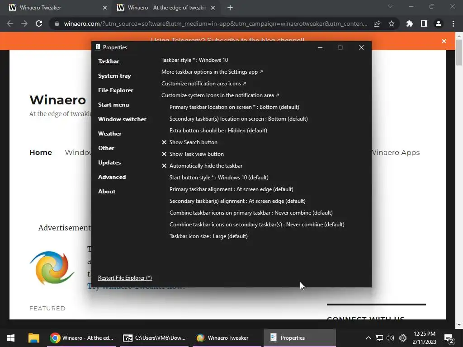Open a new Chrome tab
The height and width of the screenshot is (347, 463).
230,8
